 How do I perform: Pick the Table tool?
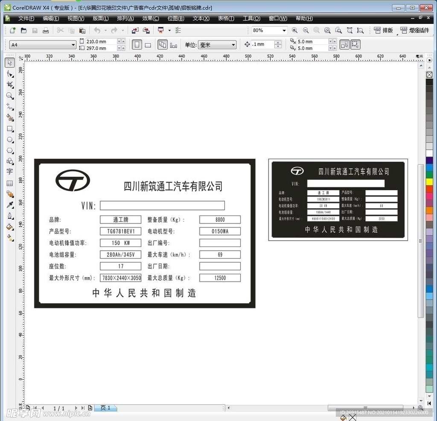point(10,183)
